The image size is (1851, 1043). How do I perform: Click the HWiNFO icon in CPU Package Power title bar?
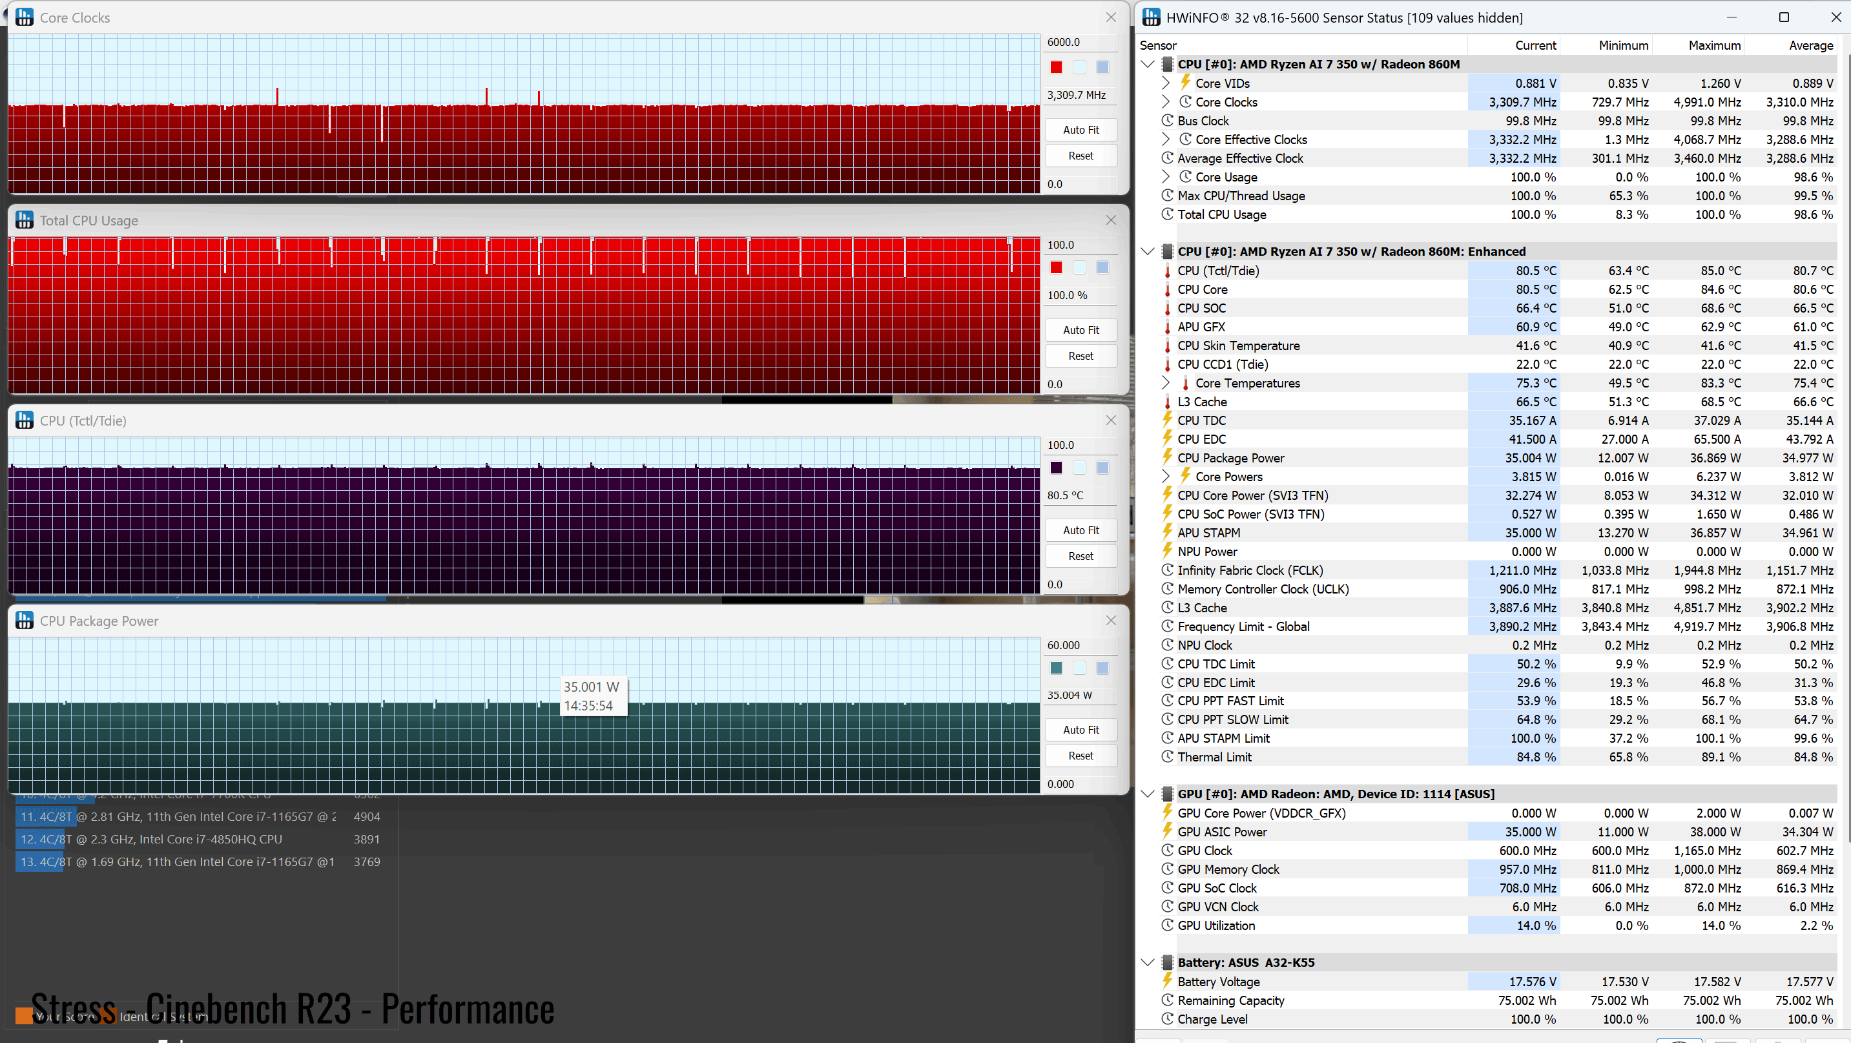[25, 620]
